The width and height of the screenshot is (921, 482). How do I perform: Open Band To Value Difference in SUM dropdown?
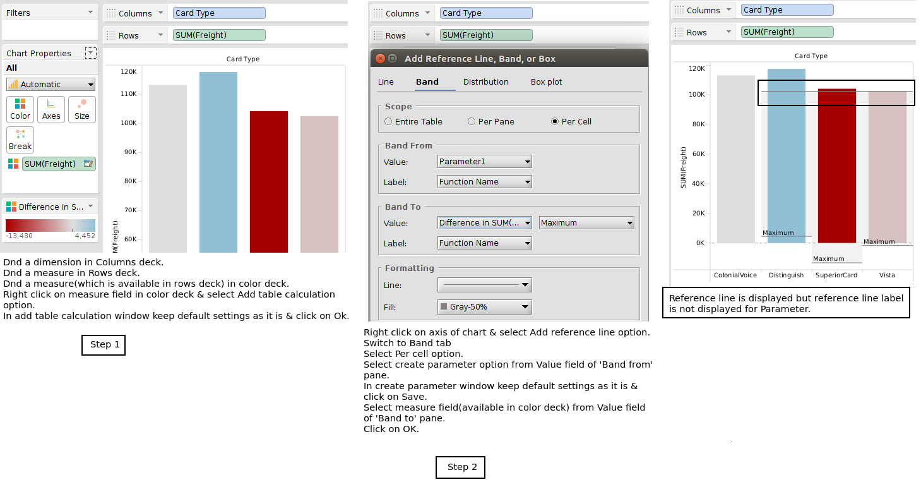(x=485, y=223)
